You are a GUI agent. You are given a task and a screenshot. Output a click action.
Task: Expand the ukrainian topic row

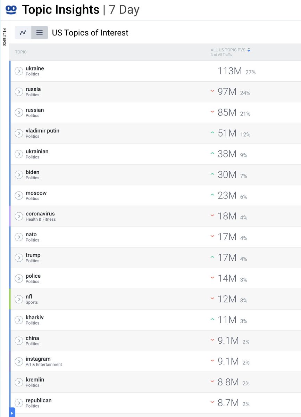(19, 154)
